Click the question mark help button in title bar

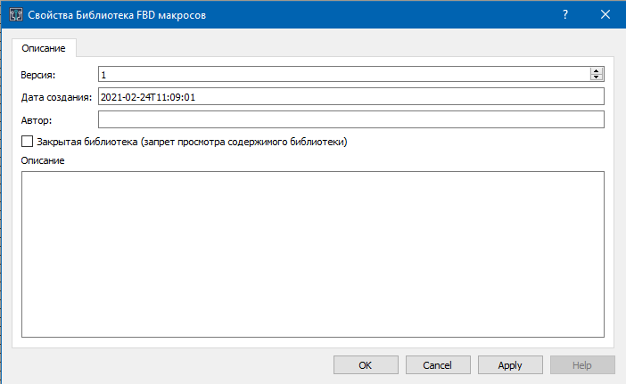(x=565, y=13)
